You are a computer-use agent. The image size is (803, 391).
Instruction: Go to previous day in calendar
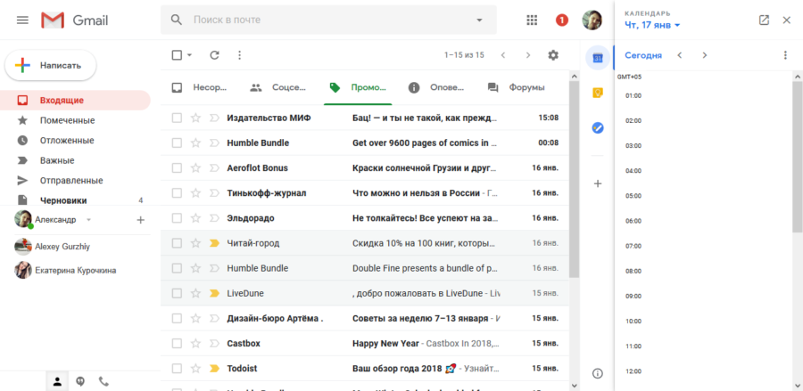[x=680, y=55]
